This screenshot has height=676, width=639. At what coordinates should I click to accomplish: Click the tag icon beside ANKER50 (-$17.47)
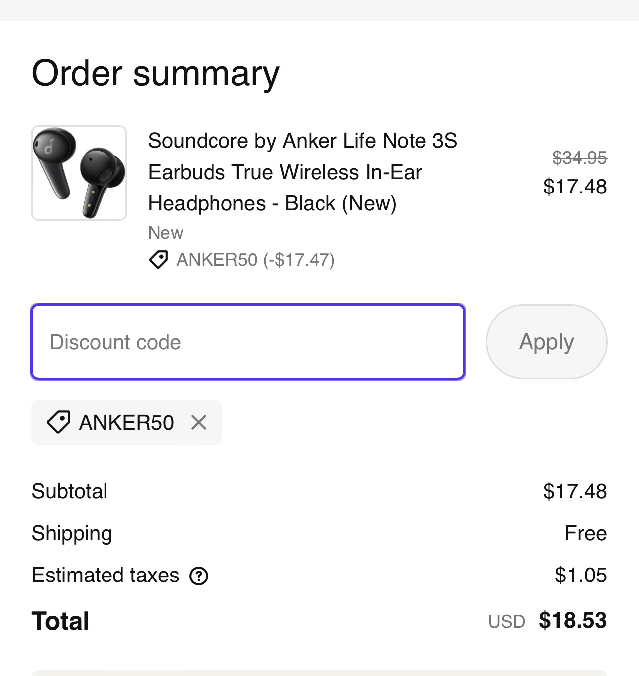tap(159, 260)
